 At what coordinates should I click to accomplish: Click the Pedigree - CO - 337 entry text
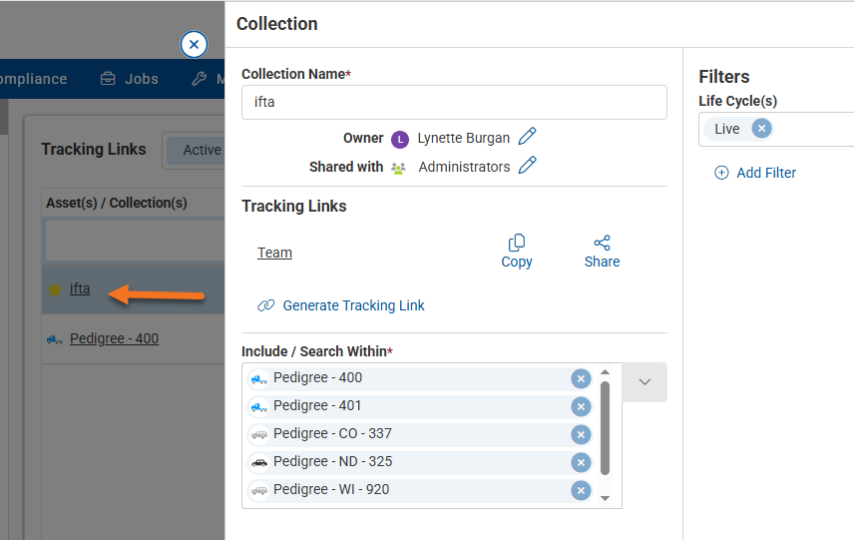click(332, 434)
